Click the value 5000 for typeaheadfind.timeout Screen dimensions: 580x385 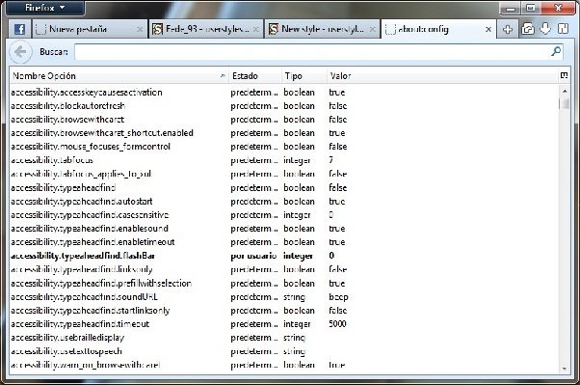point(337,324)
